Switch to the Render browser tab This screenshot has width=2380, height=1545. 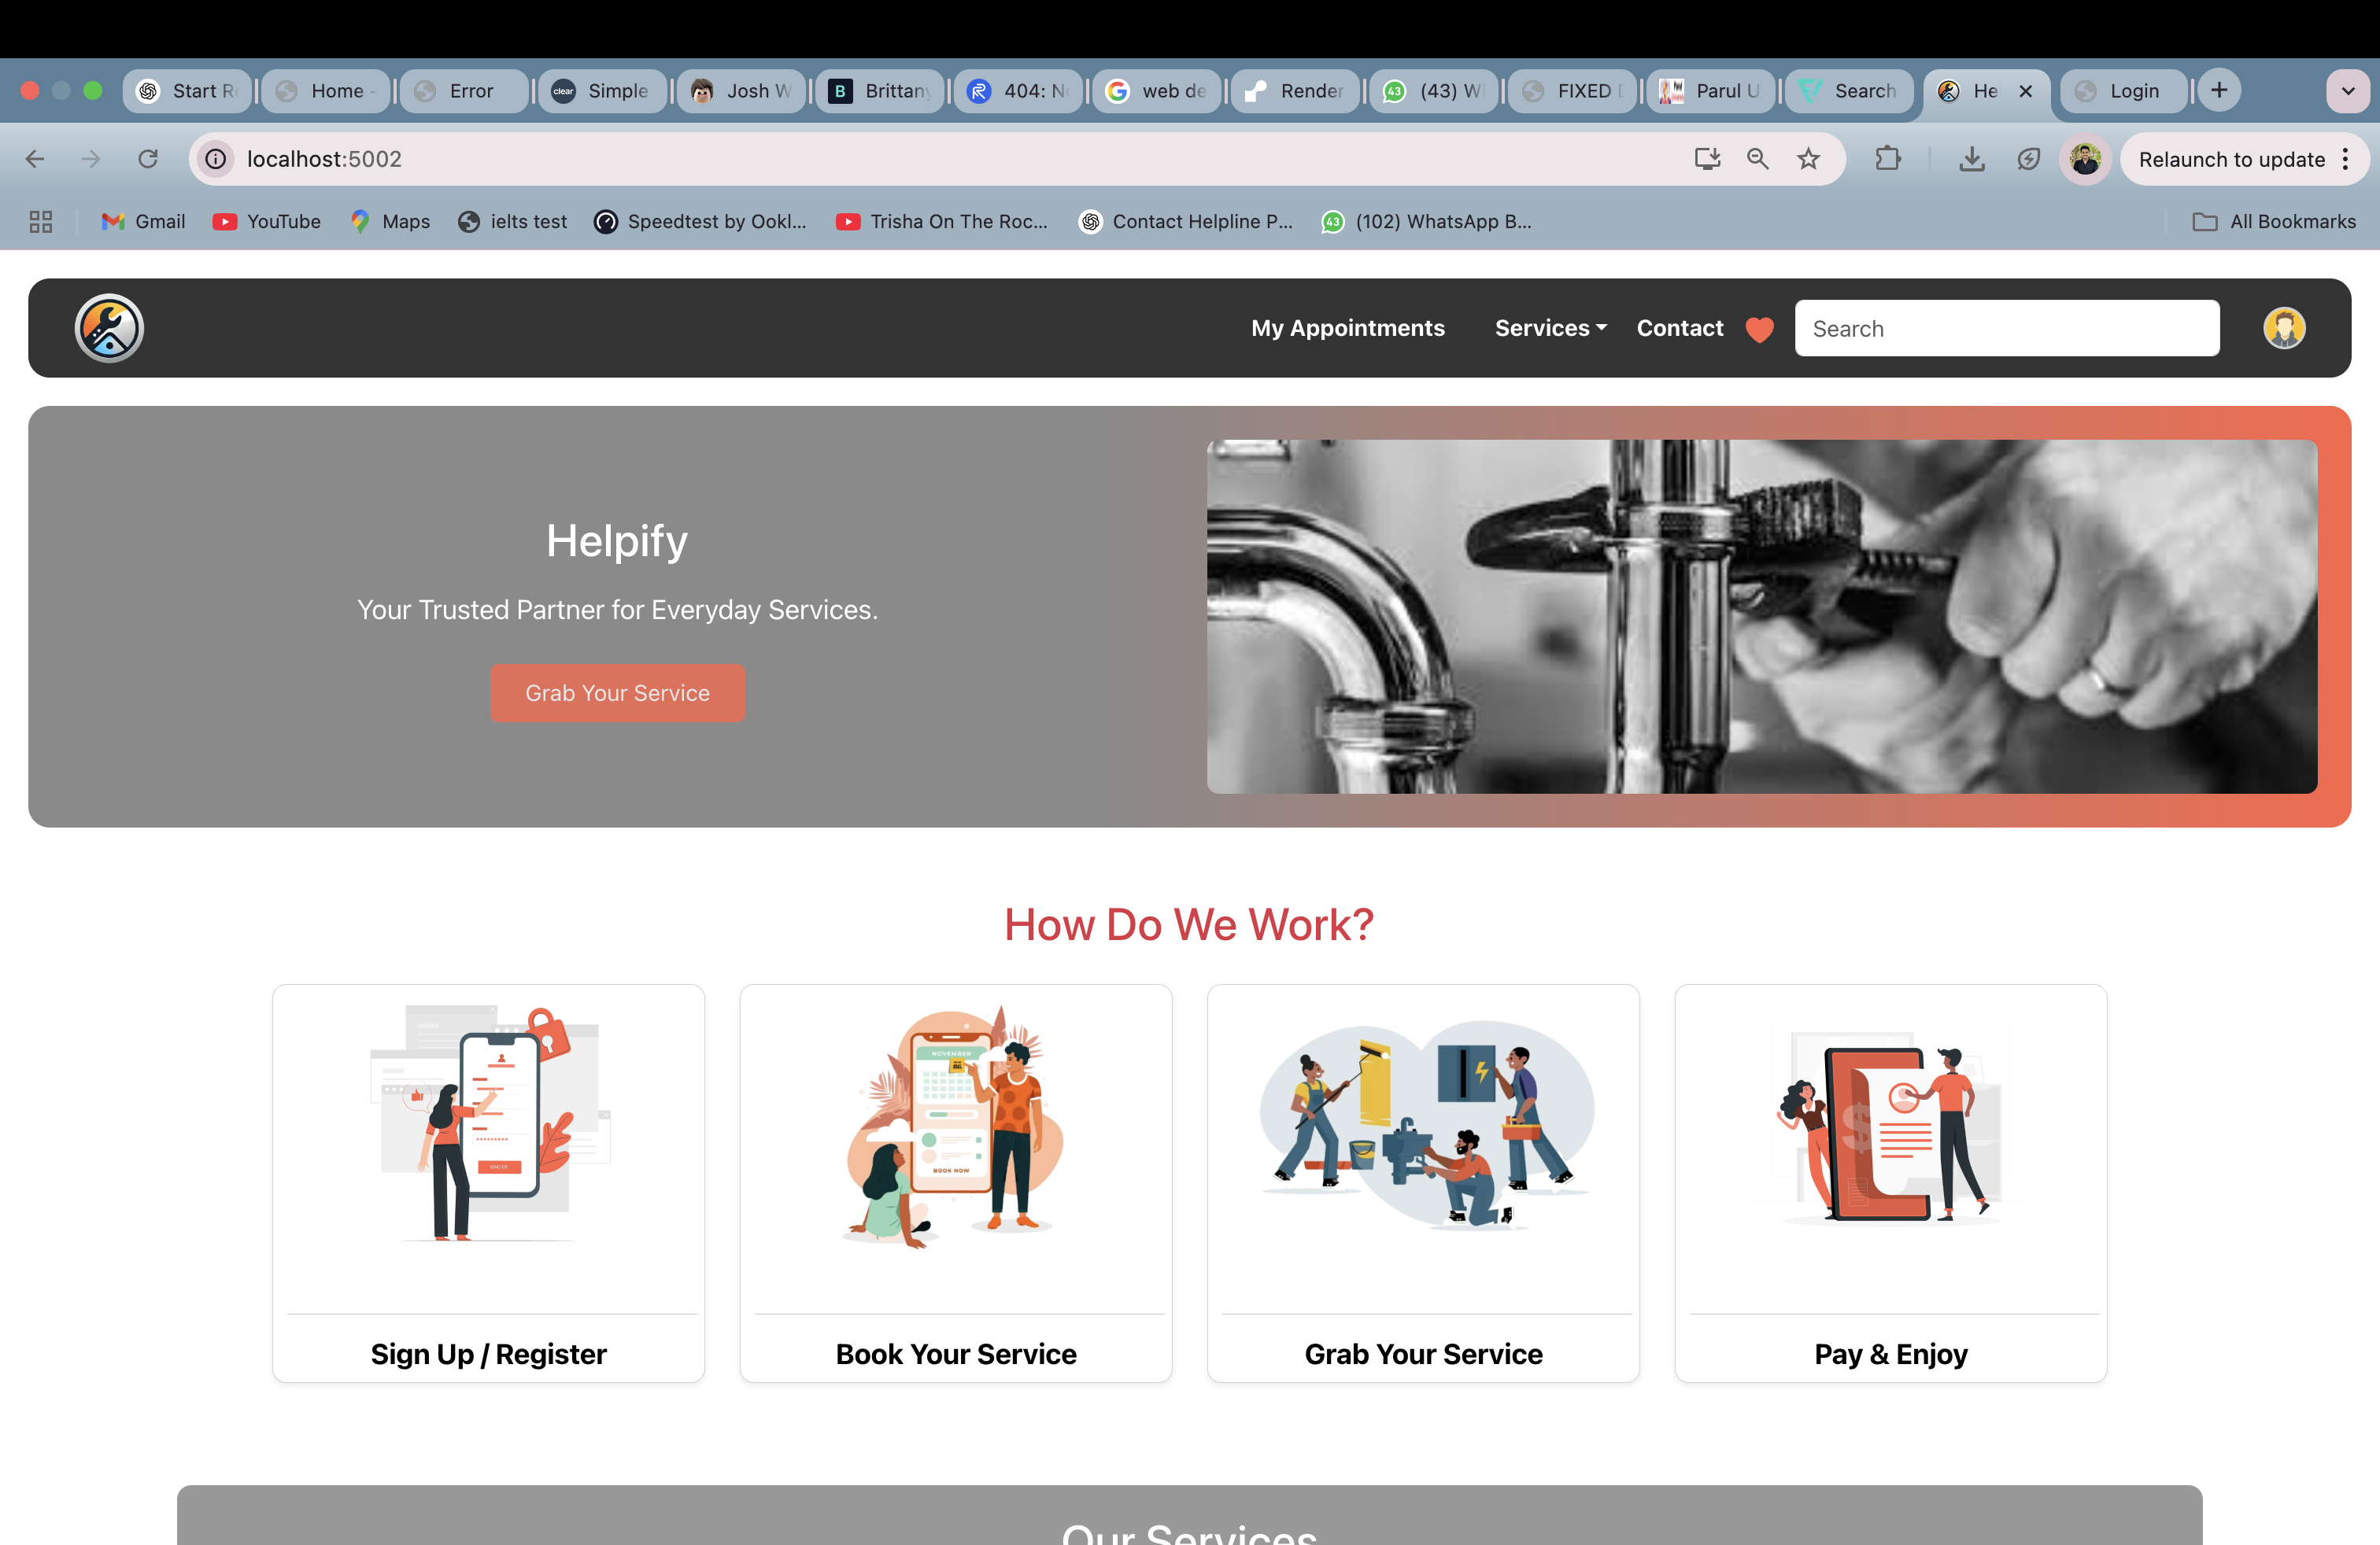coord(1296,91)
